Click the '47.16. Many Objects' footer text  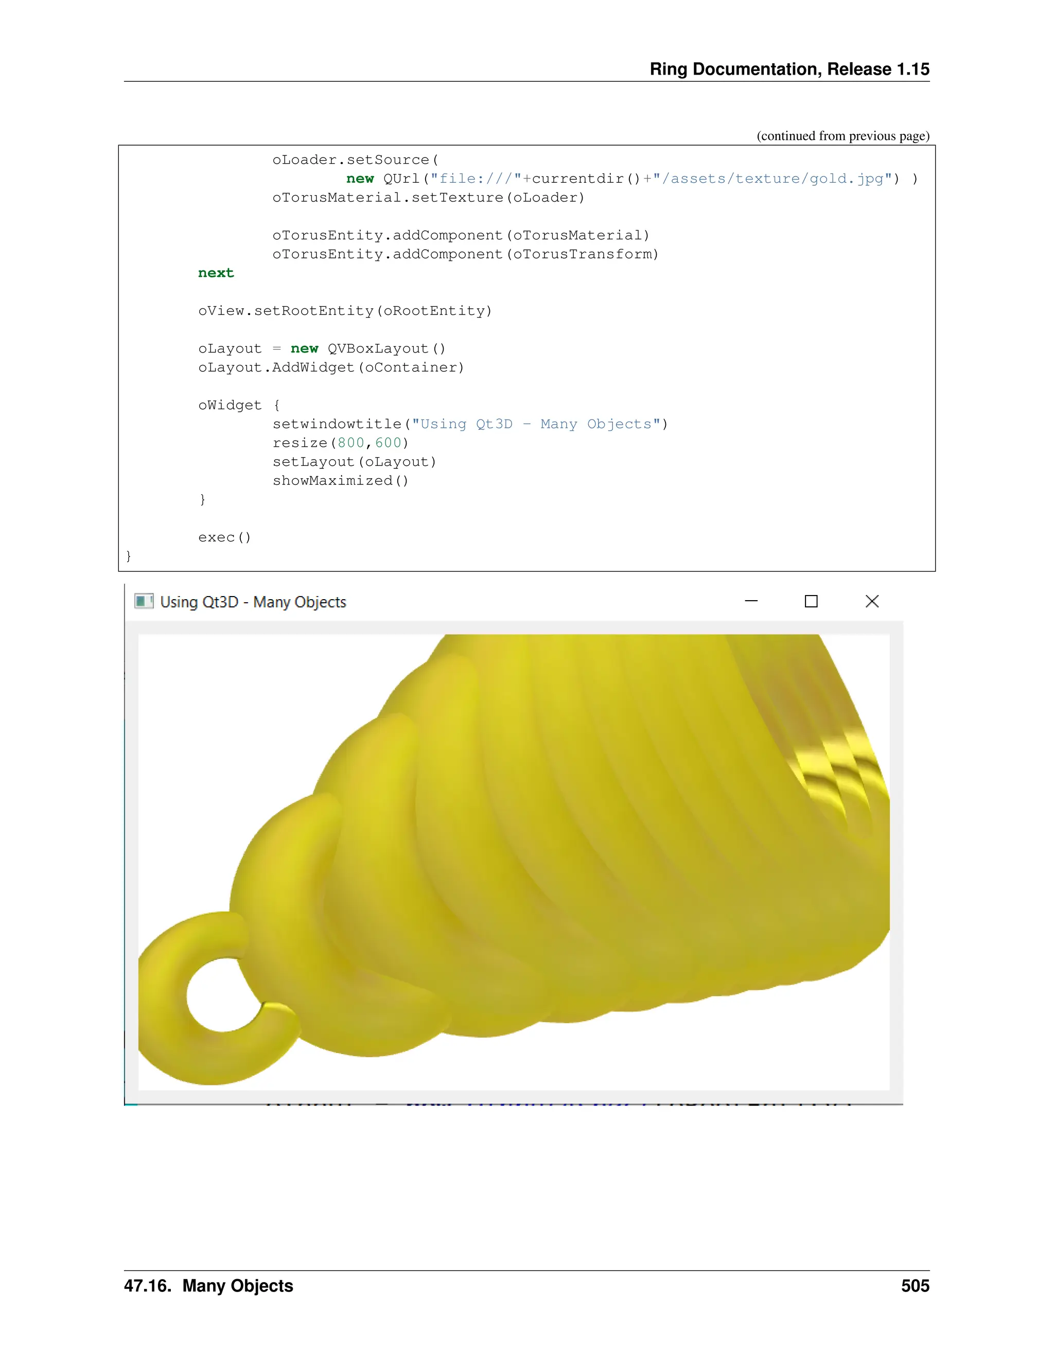(x=208, y=1286)
